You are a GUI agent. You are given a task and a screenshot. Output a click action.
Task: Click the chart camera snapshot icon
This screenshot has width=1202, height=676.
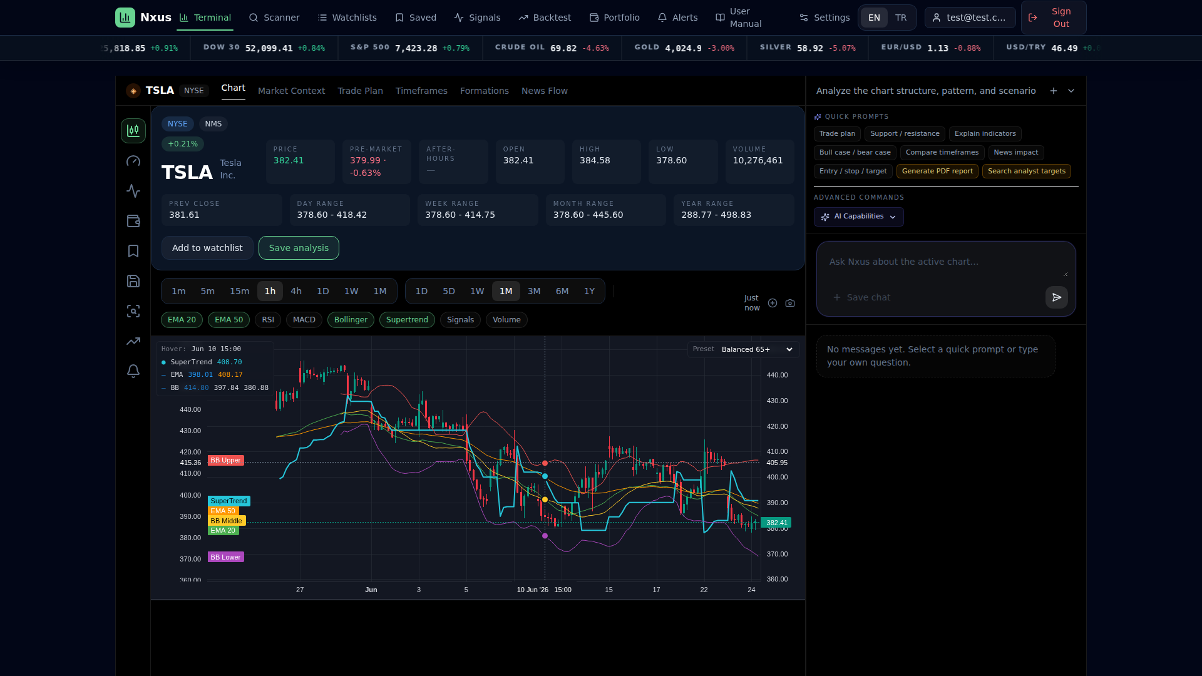(x=790, y=303)
